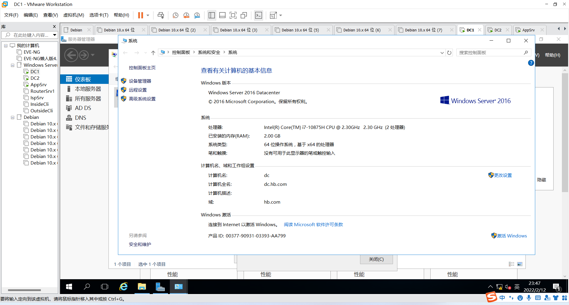Click the VMware pause virtual machine icon
Screen dimensions: 569x305
140,15
